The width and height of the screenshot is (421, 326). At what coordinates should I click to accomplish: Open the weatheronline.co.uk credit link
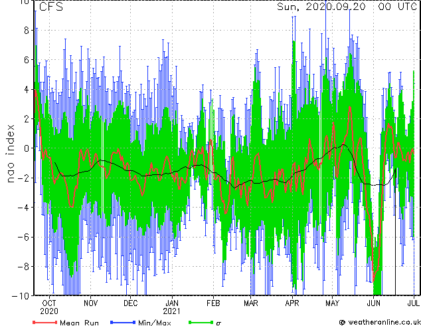[384, 322]
